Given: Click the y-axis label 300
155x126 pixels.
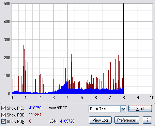Looking at the screenshot, I should coord(7,40).
